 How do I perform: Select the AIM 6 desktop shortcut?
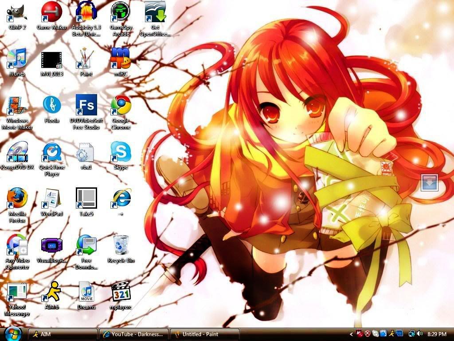[52, 295]
